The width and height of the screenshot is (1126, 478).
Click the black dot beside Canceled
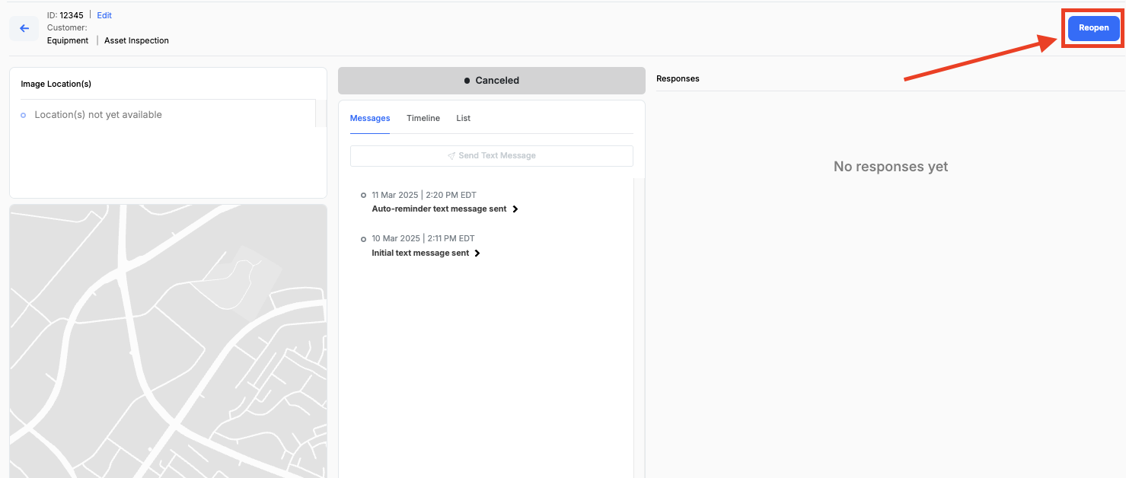tap(467, 81)
